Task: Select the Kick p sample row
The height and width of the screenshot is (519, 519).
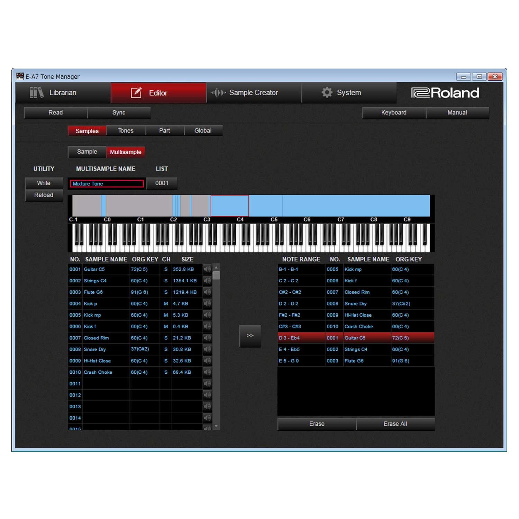Action: 135,303
